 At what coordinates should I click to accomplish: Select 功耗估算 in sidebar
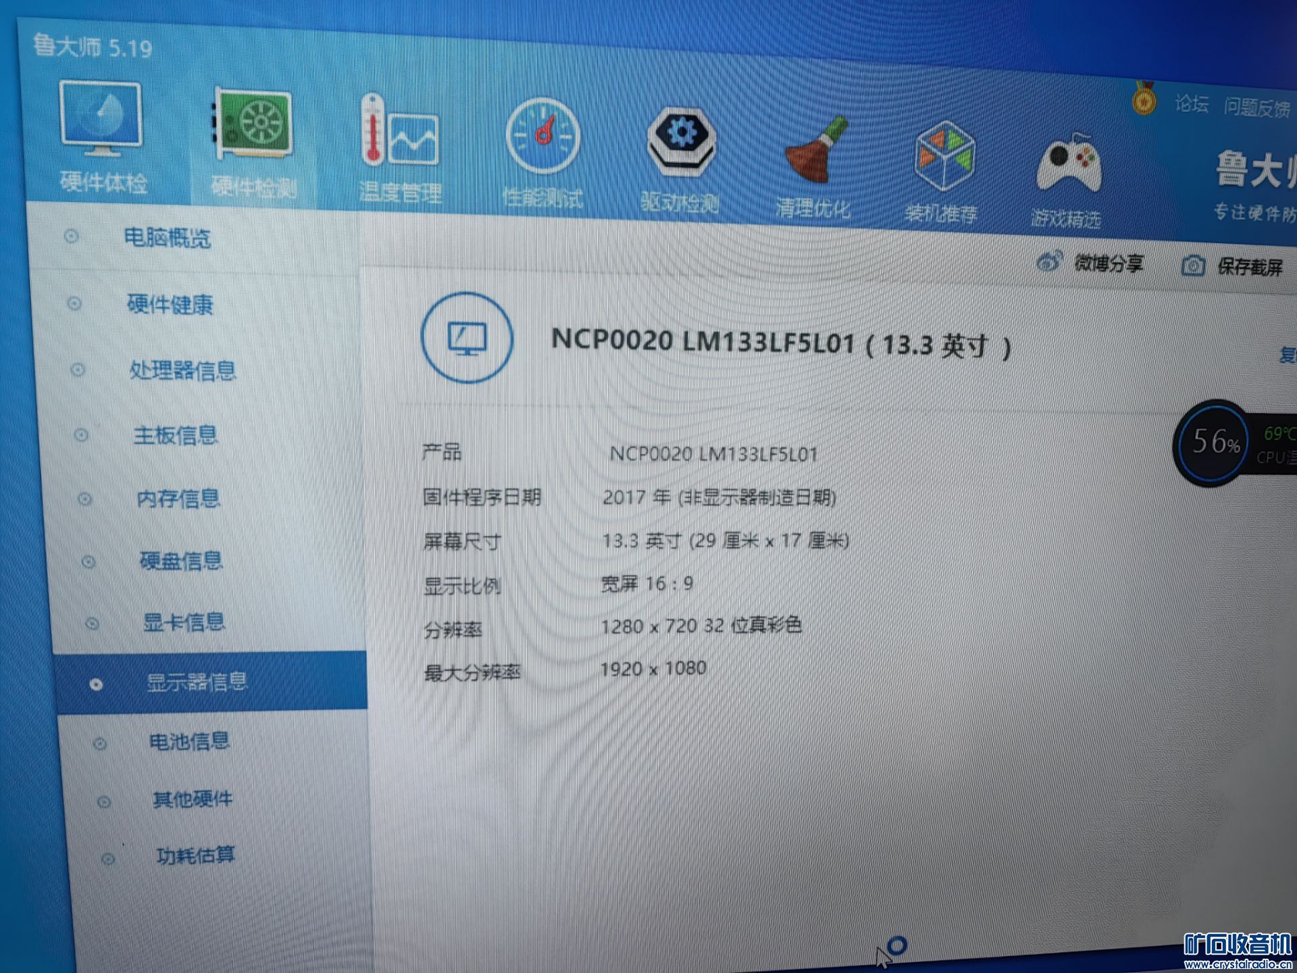click(x=196, y=856)
